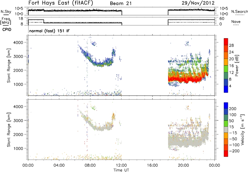Image resolution: width=248 pixels, height=172 pixels.
Task: Click the 'Nave' legend label
Action: coord(236,21)
